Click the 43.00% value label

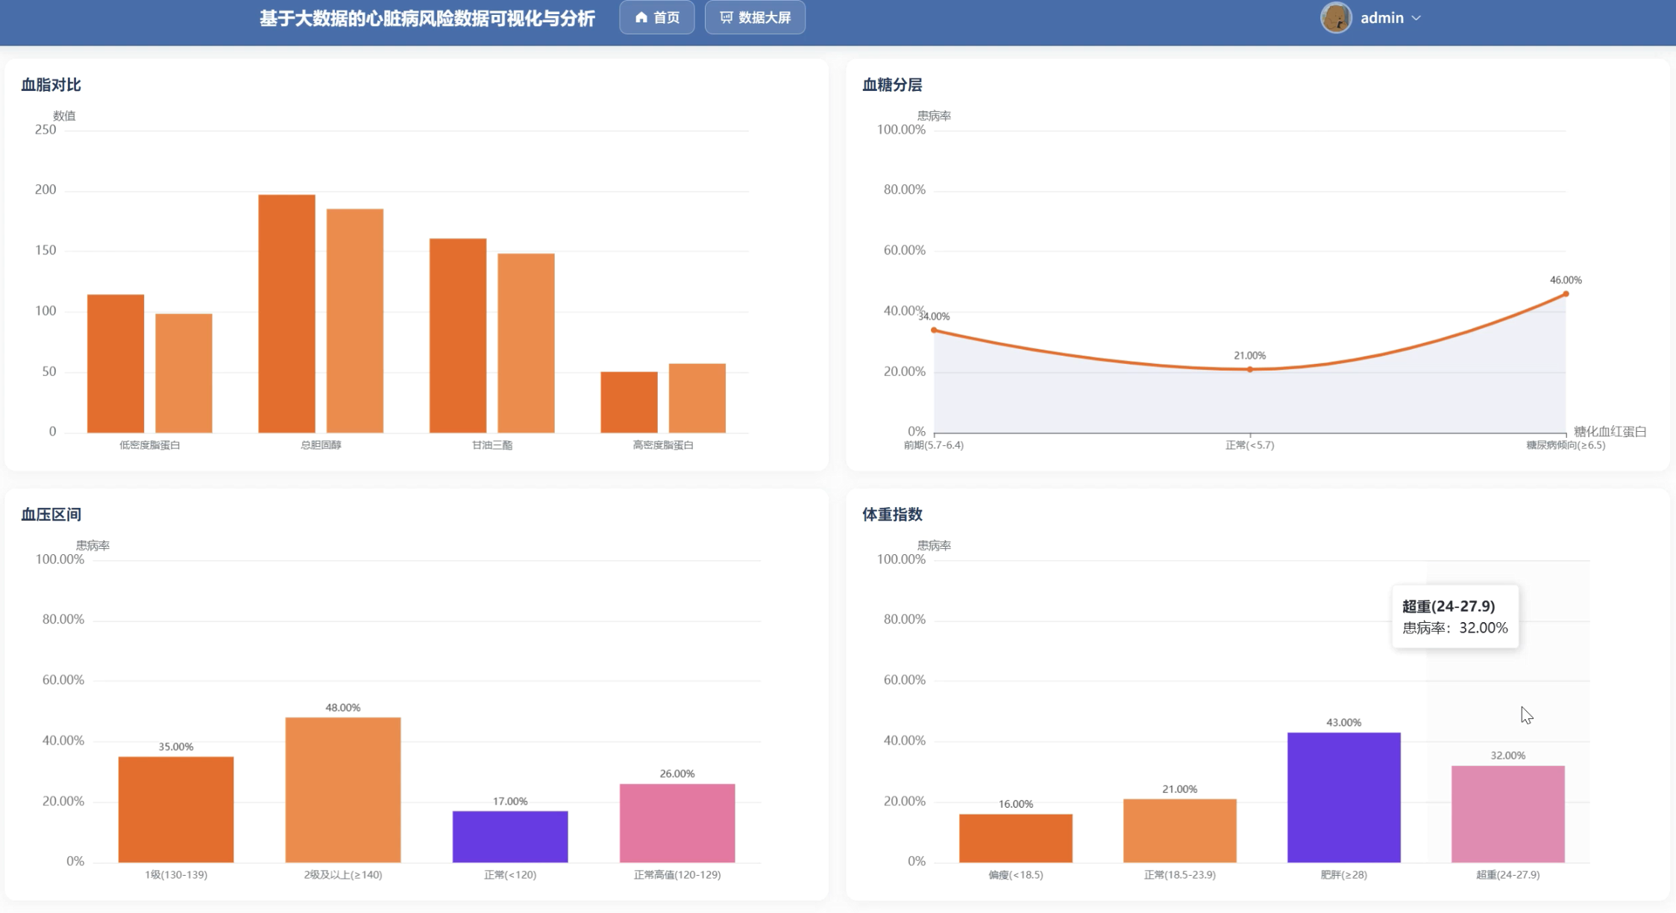click(x=1344, y=722)
